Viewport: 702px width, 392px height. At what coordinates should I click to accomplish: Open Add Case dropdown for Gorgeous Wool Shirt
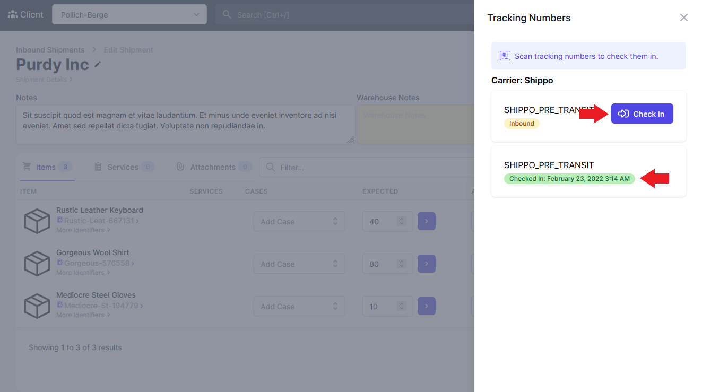pyautogui.click(x=299, y=264)
